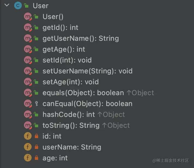Select the getAge(): int method
The image size is (194, 168).
click(x=64, y=49)
